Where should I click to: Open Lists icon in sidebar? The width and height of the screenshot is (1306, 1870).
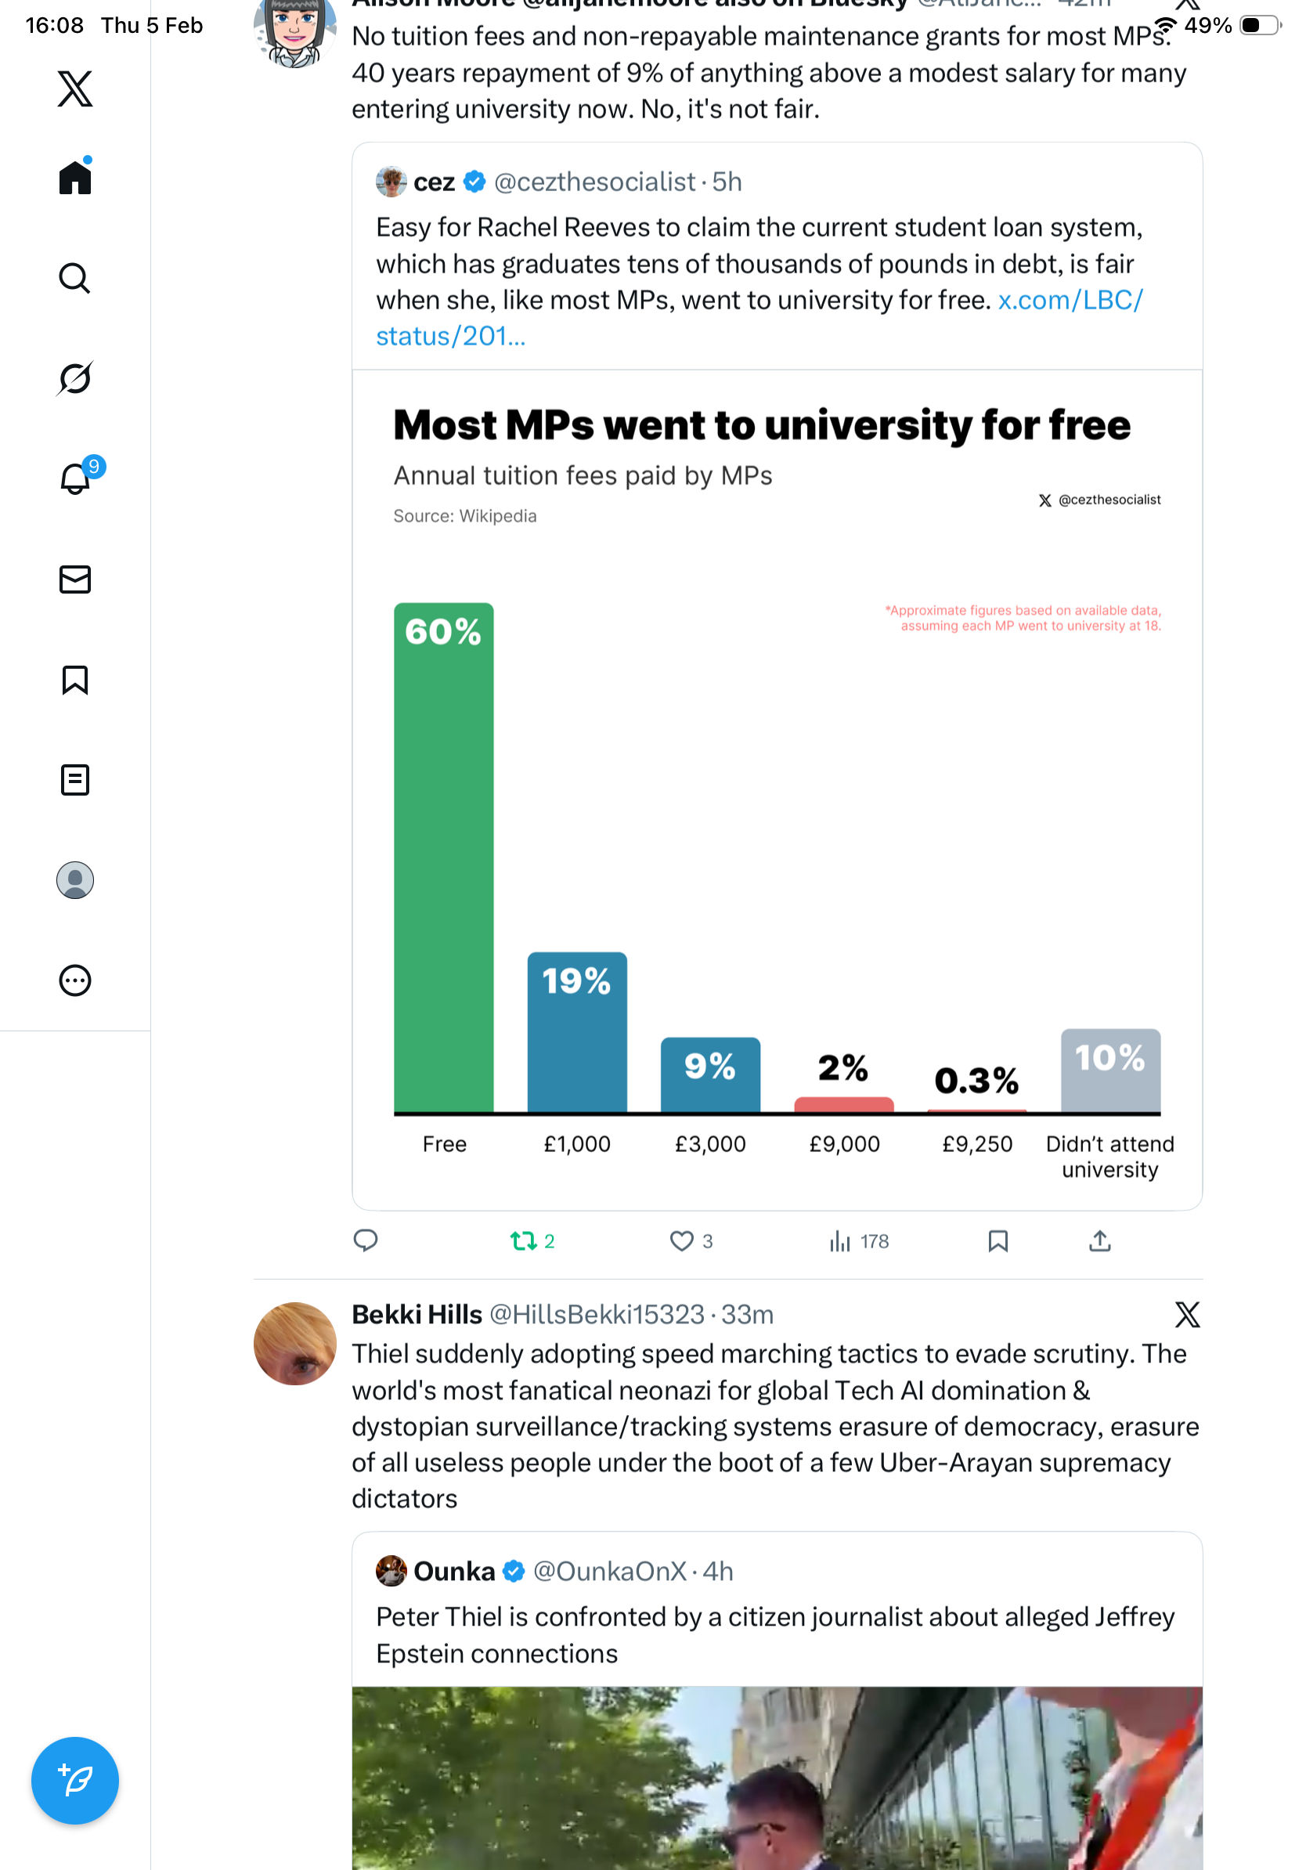coord(75,779)
